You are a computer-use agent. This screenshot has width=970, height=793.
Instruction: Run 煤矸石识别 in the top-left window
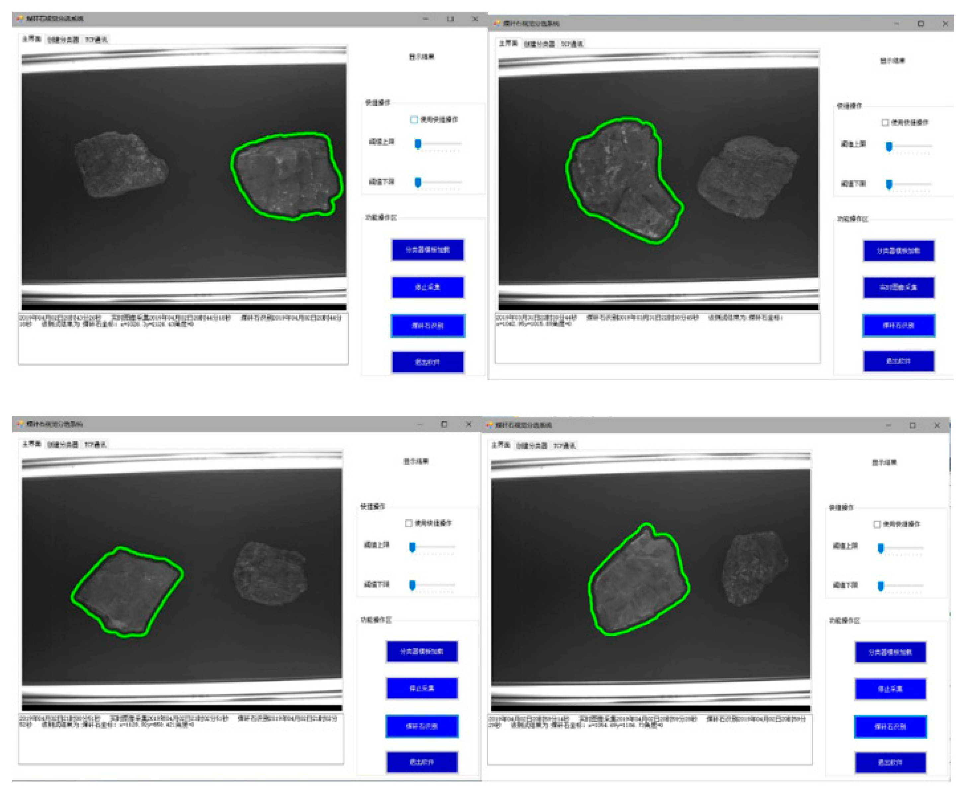click(x=428, y=326)
